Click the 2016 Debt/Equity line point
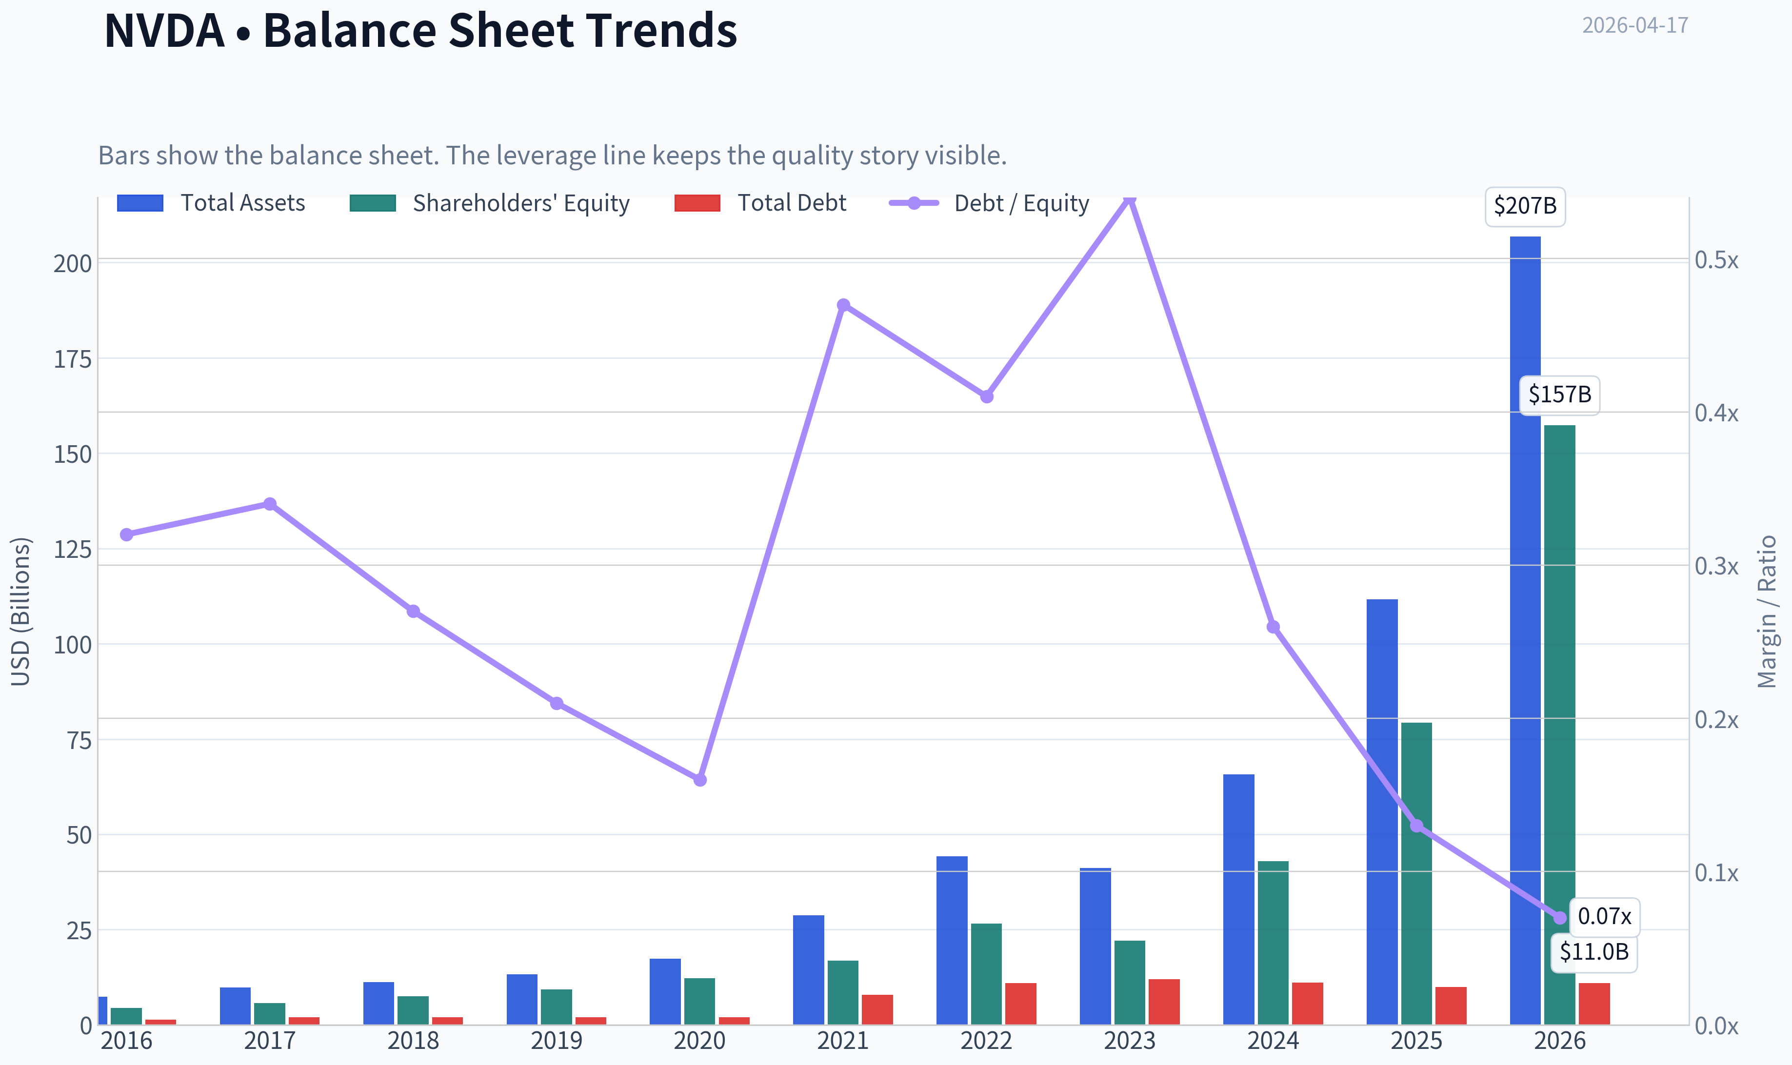 127,534
